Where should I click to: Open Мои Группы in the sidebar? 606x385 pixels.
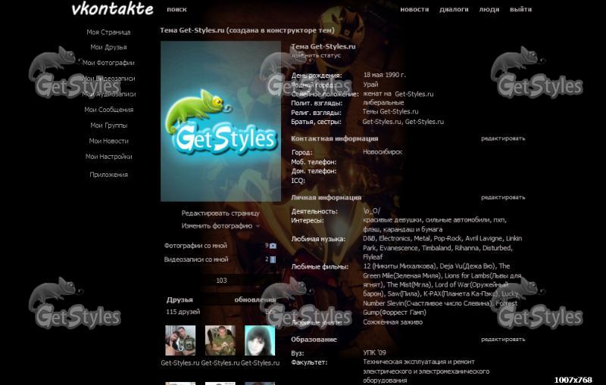click(x=108, y=126)
